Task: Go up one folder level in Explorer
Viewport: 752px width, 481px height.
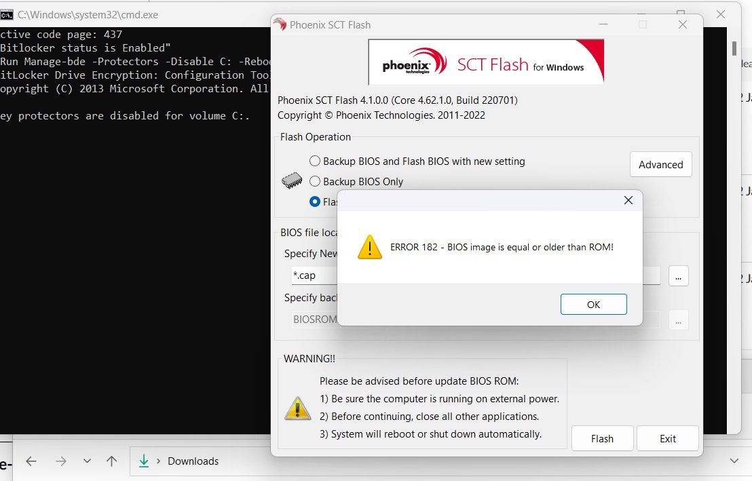Action: point(112,461)
